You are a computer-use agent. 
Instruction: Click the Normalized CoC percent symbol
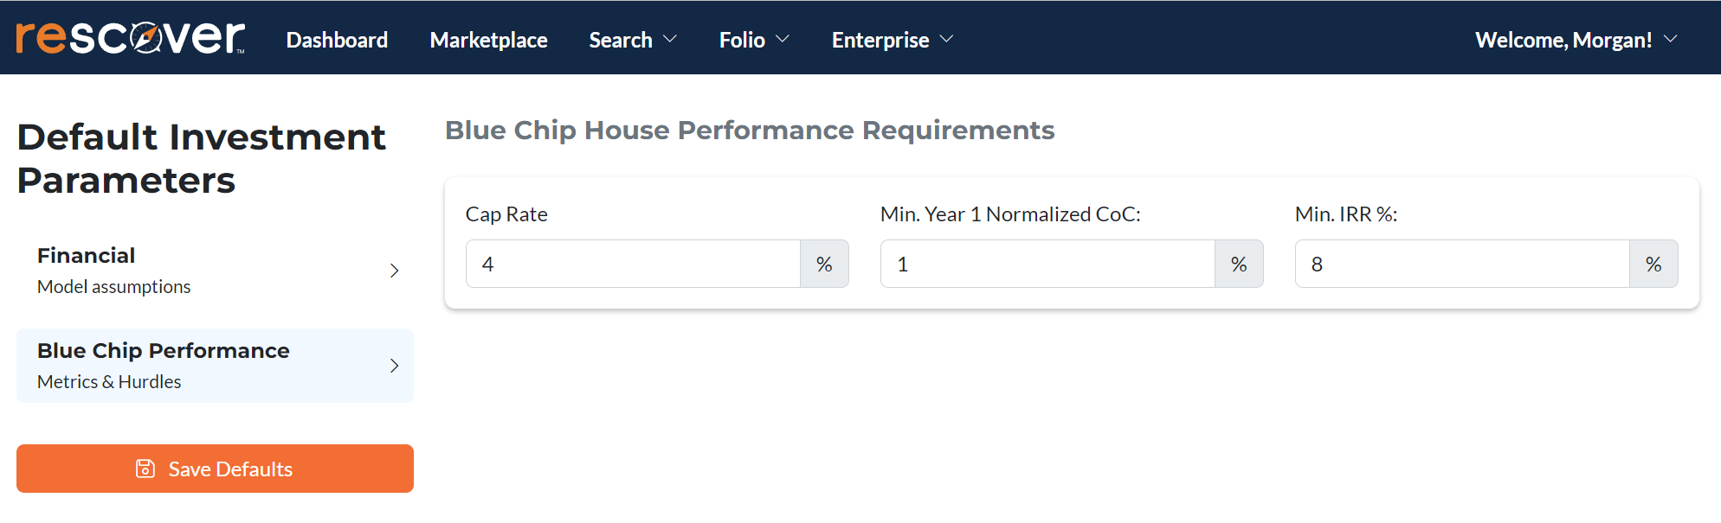pos(1239,265)
